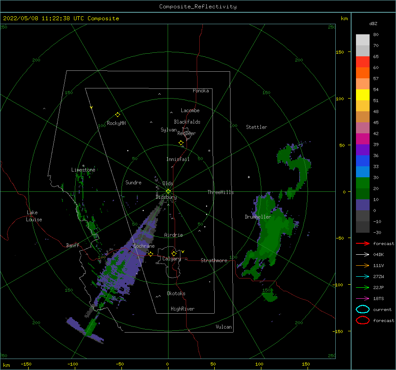
Task: Click the yellow diamond marker at RockyMH
Action: 117,115
